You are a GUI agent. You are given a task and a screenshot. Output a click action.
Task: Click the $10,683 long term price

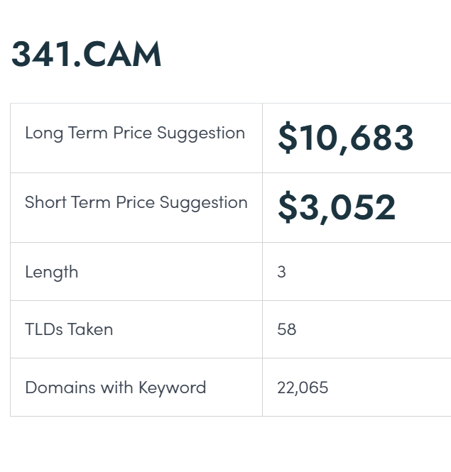[346, 138]
